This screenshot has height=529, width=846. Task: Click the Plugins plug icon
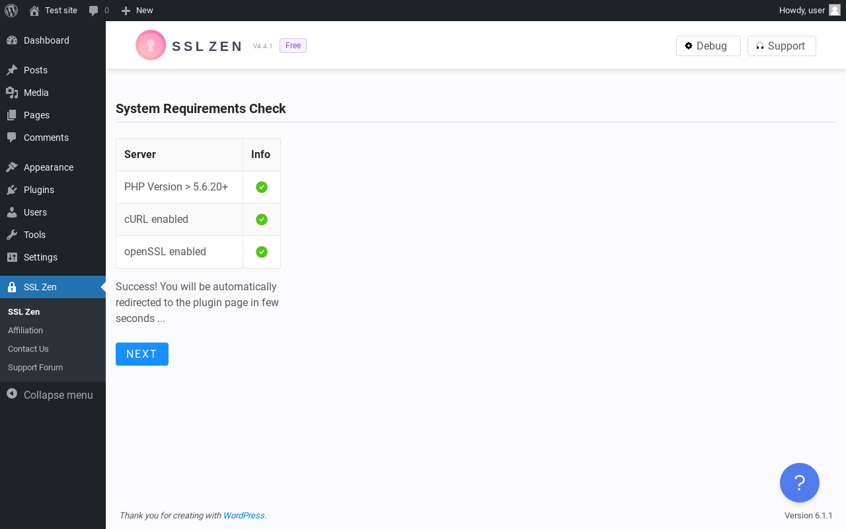[12, 190]
